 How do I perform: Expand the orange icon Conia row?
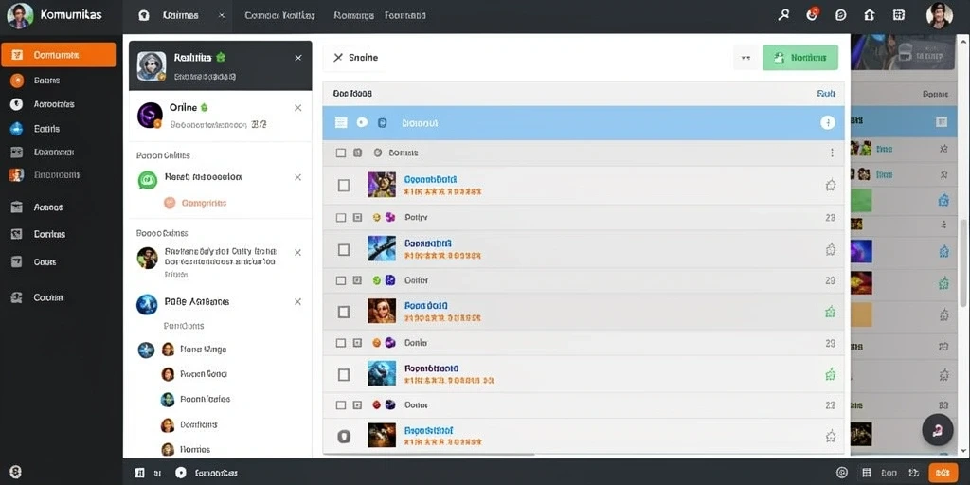click(x=357, y=343)
